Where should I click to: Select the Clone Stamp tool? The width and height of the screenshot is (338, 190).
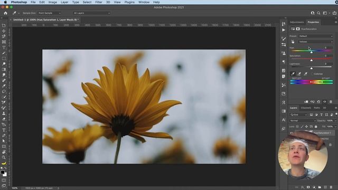(x=4, y=113)
